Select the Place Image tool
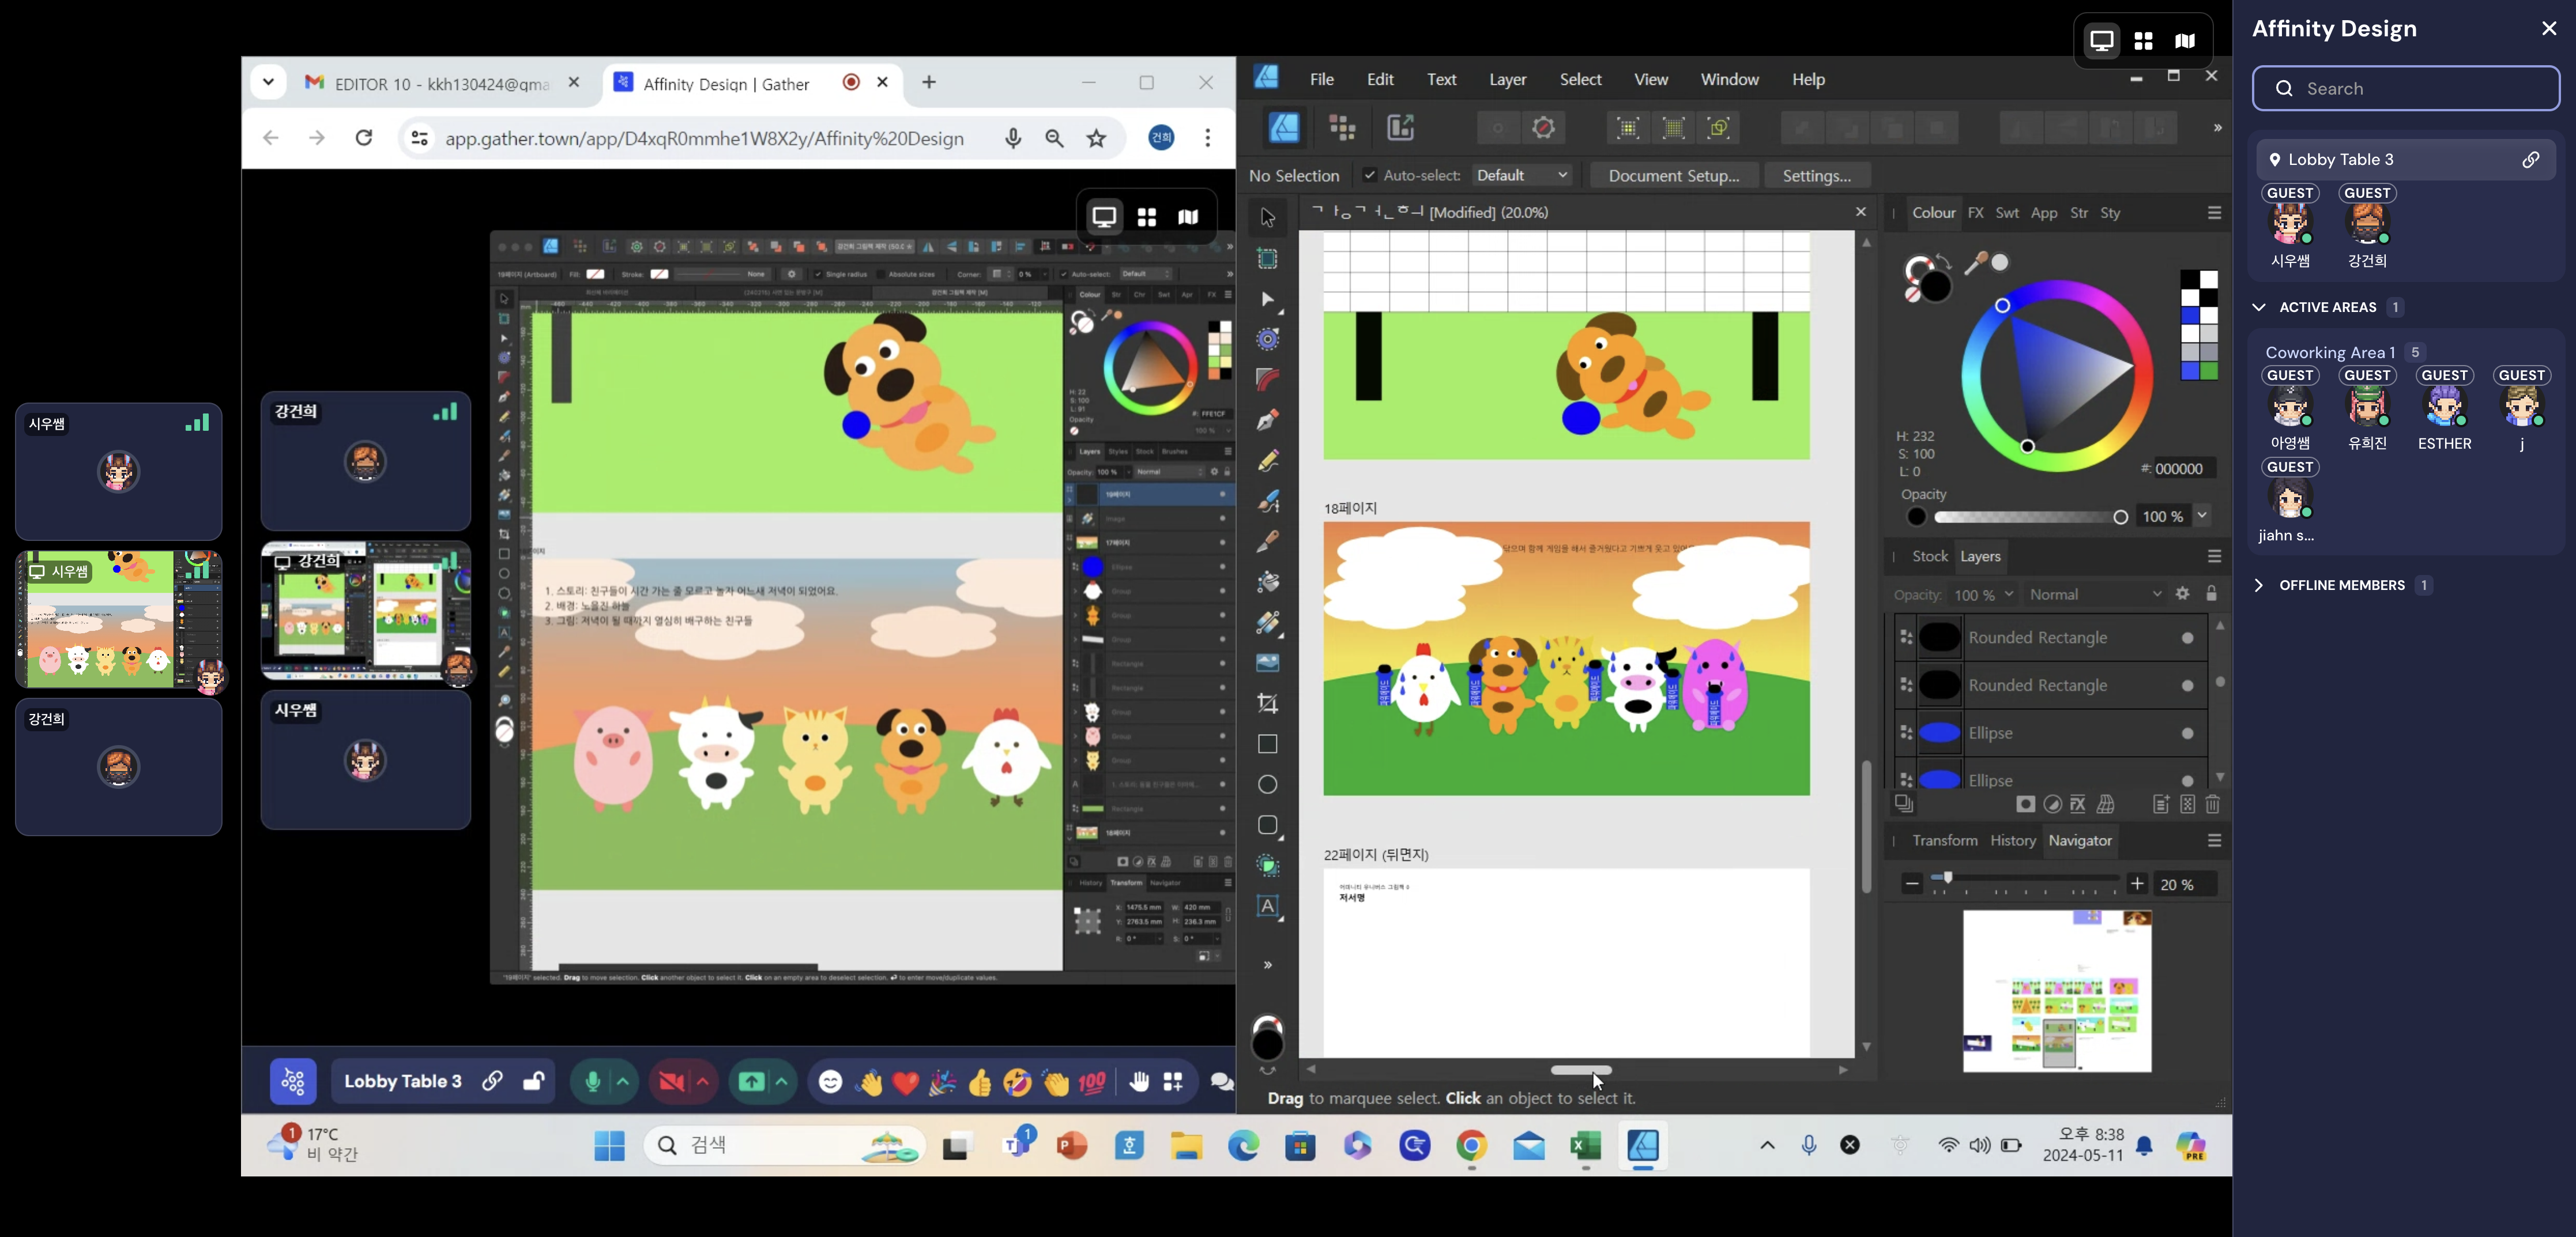This screenshot has height=1237, width=2576. [1267, 663]
